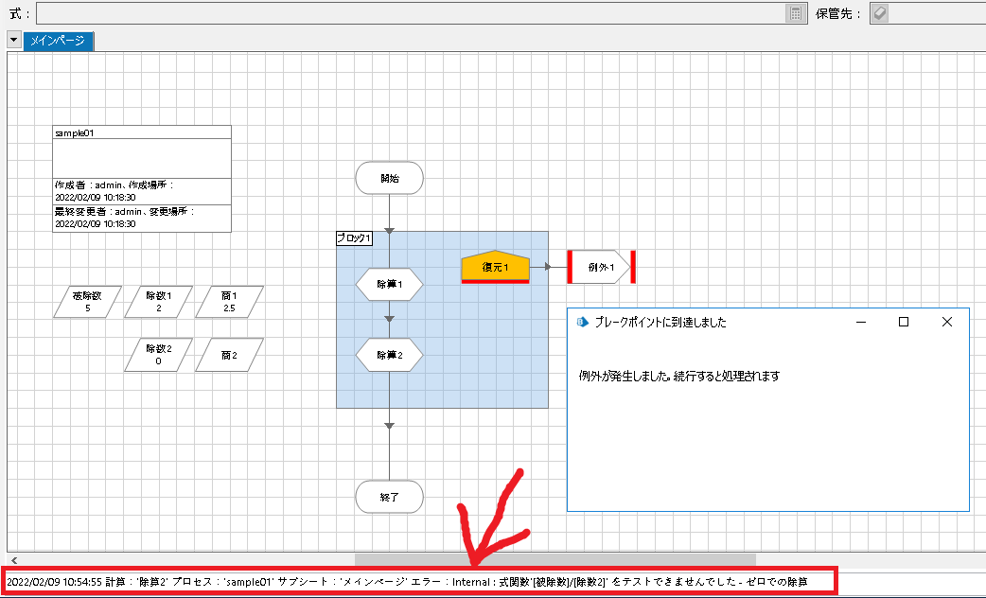Screen dimensions: 986x598
Task: Click the sample01 process info box title
Action: (x=74, y=132)
